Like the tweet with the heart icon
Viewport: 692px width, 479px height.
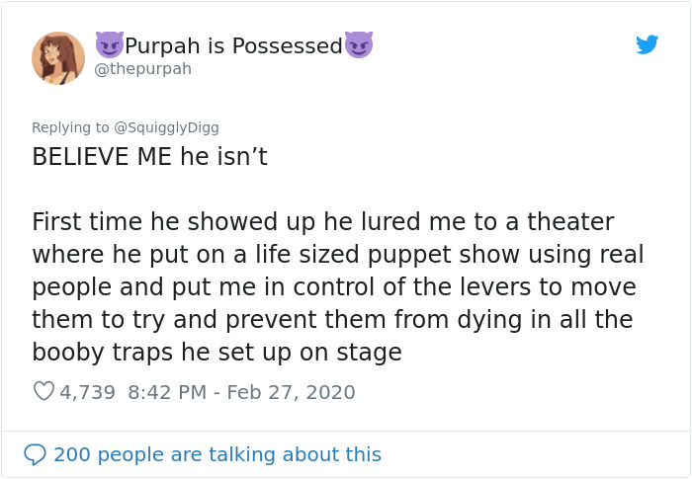point(43,392)
